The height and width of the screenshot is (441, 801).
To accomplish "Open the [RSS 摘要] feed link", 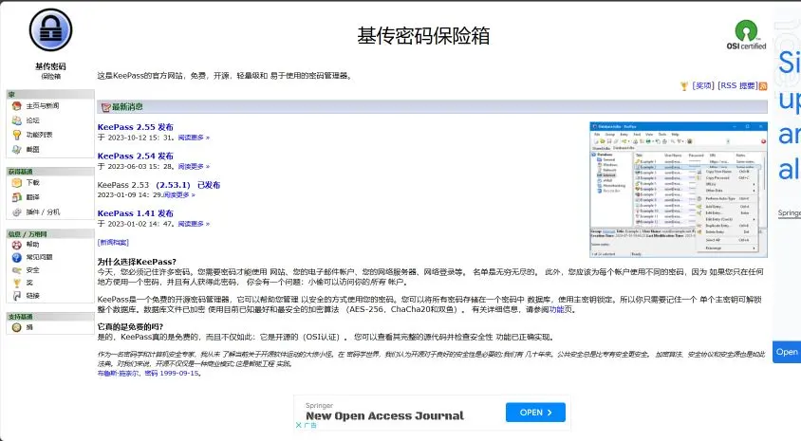I will click(737, 85).
